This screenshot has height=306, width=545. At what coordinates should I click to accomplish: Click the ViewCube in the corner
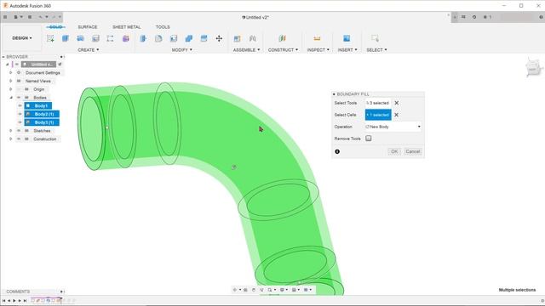click(x=534, y=67)
